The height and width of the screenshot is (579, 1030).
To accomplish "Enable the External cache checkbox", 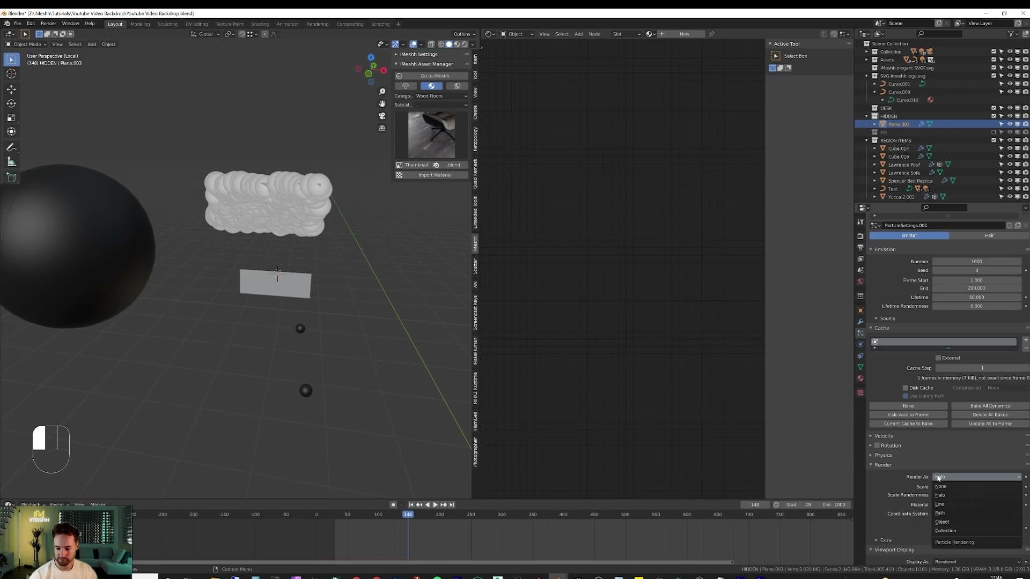I will [x=938, y=358].
